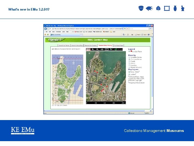Click the zoom level control in status bar

tap(147, 113)
